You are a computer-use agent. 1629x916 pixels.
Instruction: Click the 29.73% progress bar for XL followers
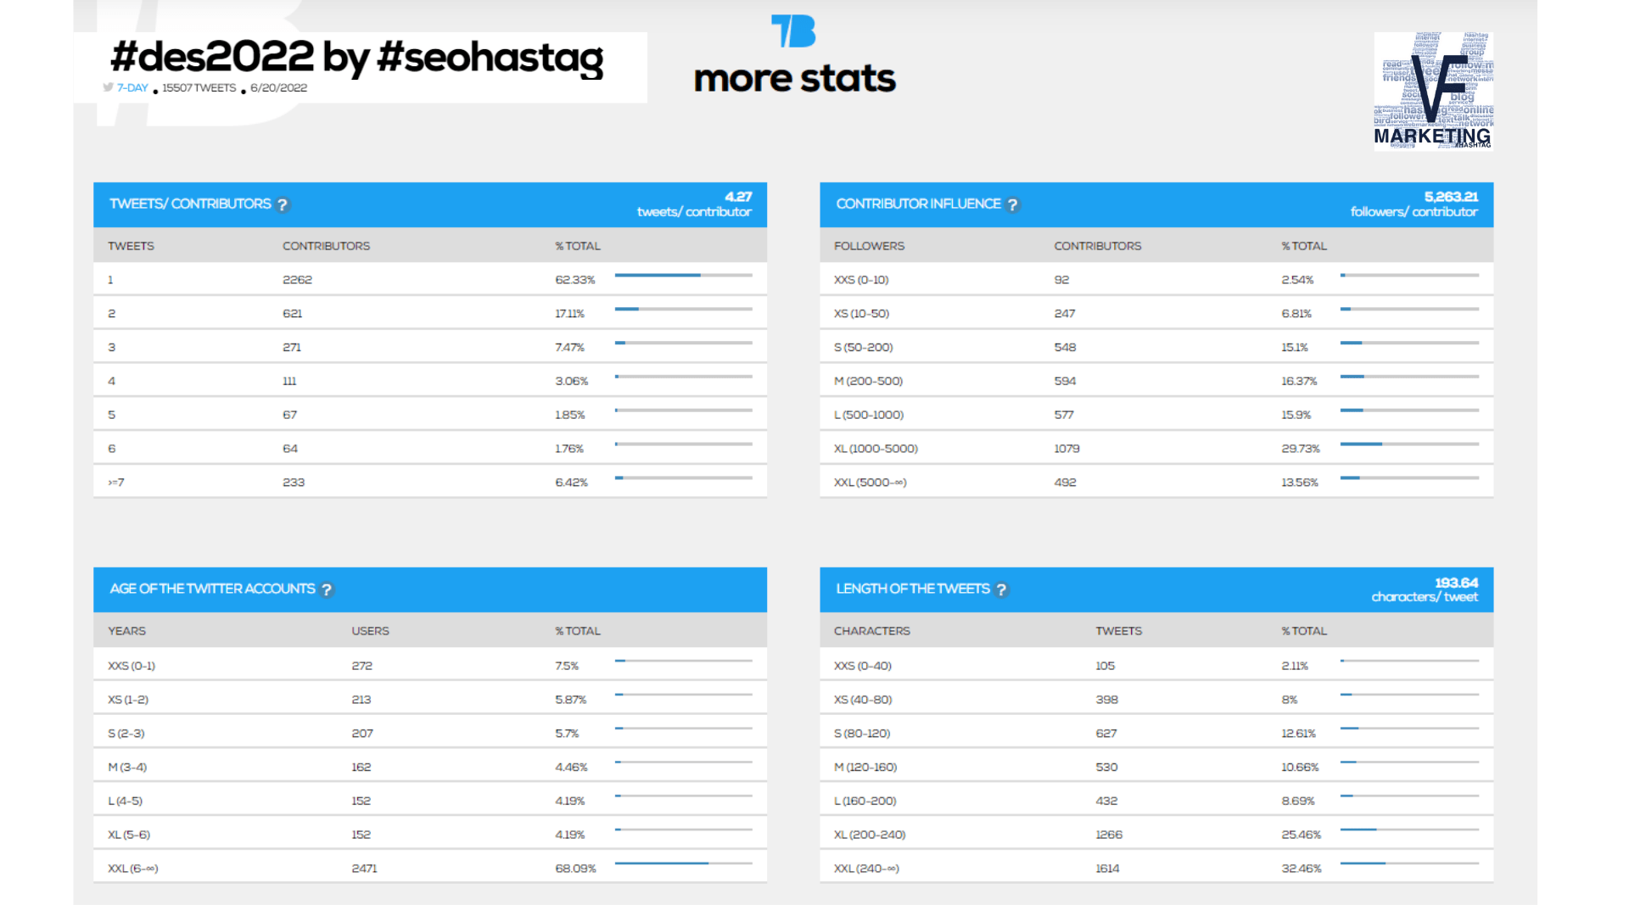(1410, 444)
